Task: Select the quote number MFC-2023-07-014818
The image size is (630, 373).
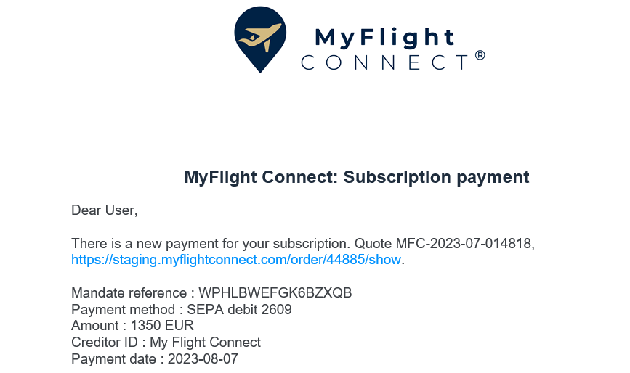Action: click(465, 243)
